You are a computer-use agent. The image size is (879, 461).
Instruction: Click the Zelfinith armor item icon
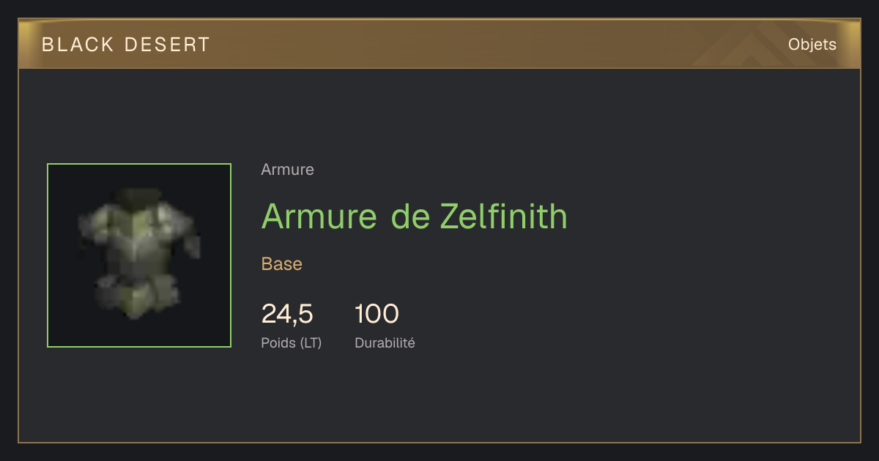pyautogui.click(x=139, y=255)
